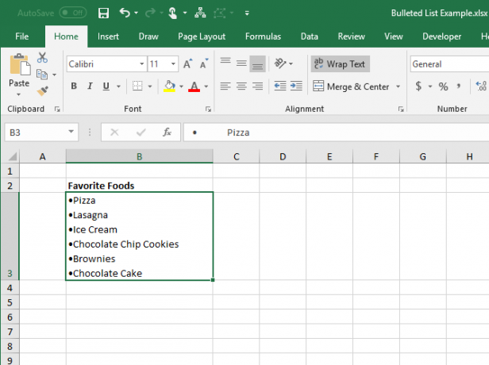Open Customize Quick Access Toolbar dropdown
The height and width of the screenshot is (365, 489).
point(247,13)
